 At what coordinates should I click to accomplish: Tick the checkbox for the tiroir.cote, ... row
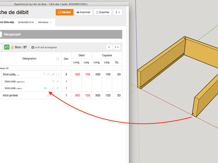click(58, 75)
